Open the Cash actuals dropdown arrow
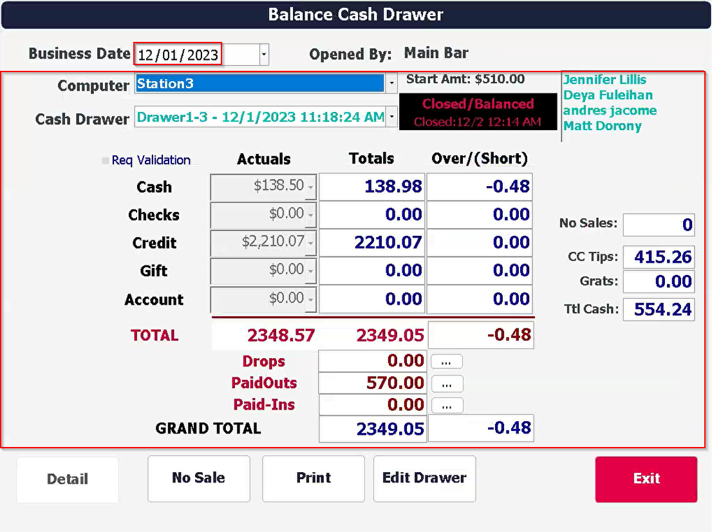The height and width of the screenshot is (532, 712). [311, 186]
